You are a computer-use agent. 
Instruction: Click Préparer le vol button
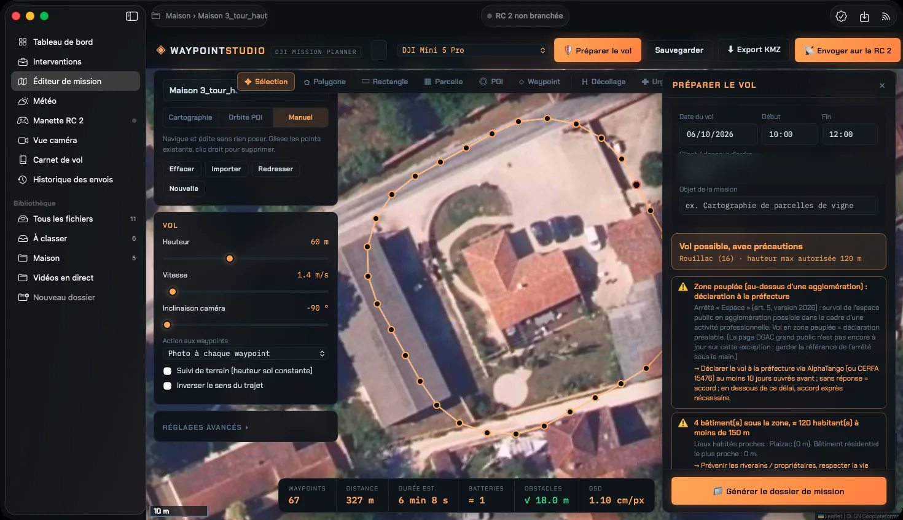click(598, 50)
